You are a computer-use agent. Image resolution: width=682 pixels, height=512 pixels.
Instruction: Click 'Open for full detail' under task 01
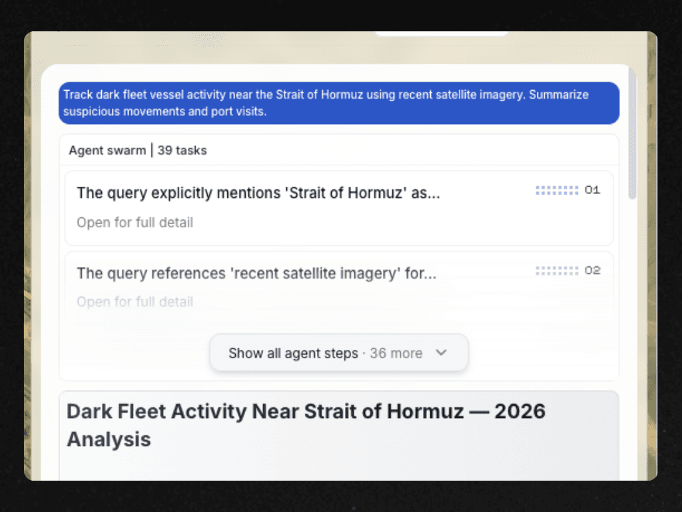point(135,223)
